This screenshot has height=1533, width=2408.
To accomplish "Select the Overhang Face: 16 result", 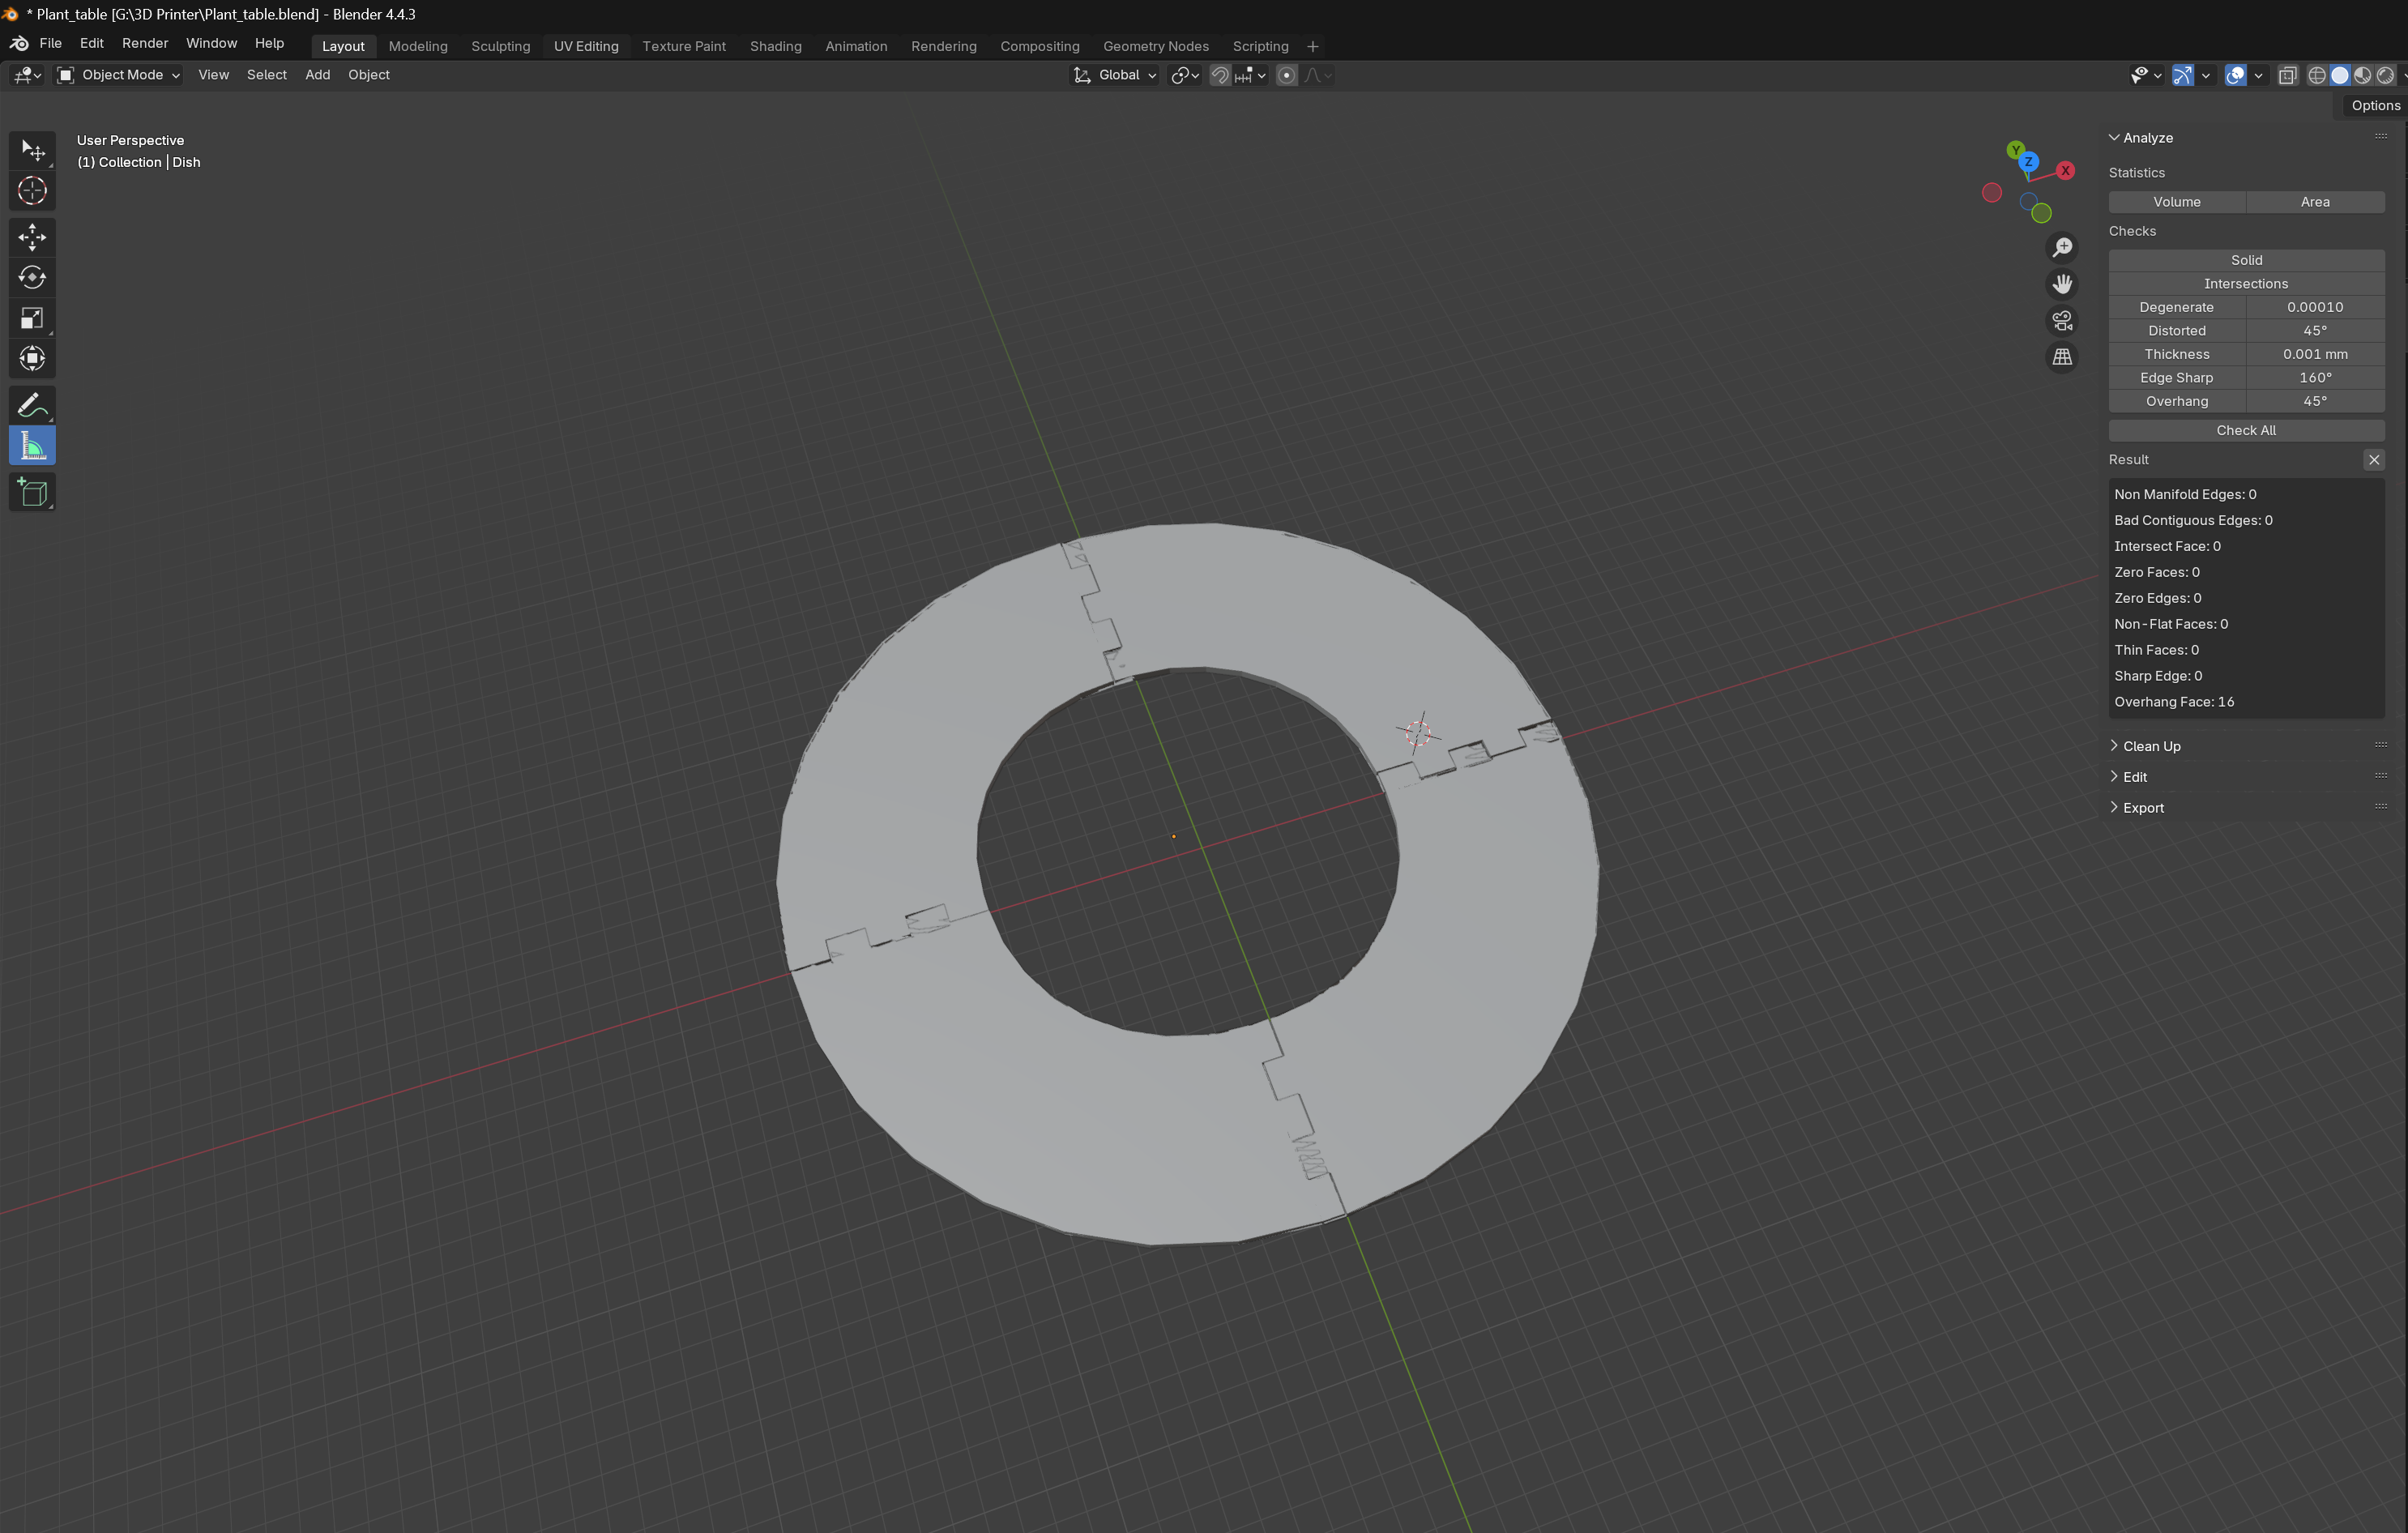I will (x=2174, y=702).
